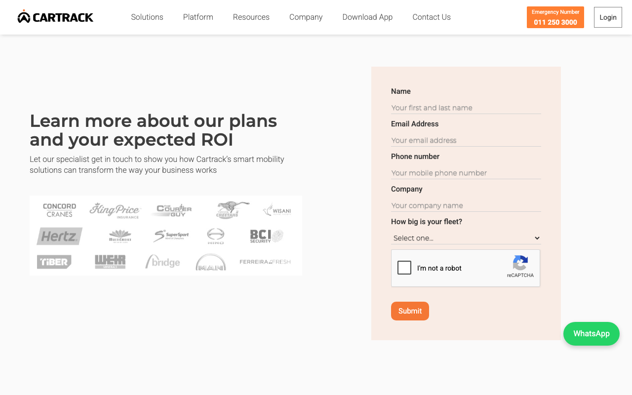The image size is (632, 395).
Task: Check the I'm not a robot box
Action: pyautogui.click(x=404, y=268)
